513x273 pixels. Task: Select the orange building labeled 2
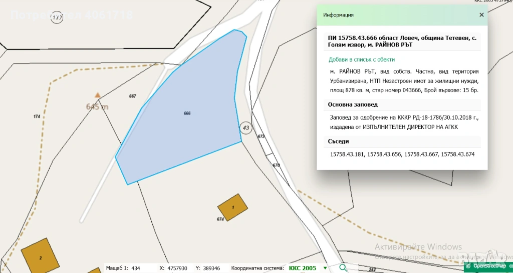(40, 256)
